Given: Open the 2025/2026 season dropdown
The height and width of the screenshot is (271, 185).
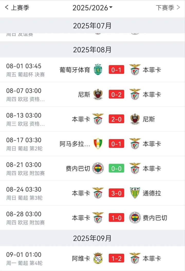Looking at the screenshot, I should point(92,8).
